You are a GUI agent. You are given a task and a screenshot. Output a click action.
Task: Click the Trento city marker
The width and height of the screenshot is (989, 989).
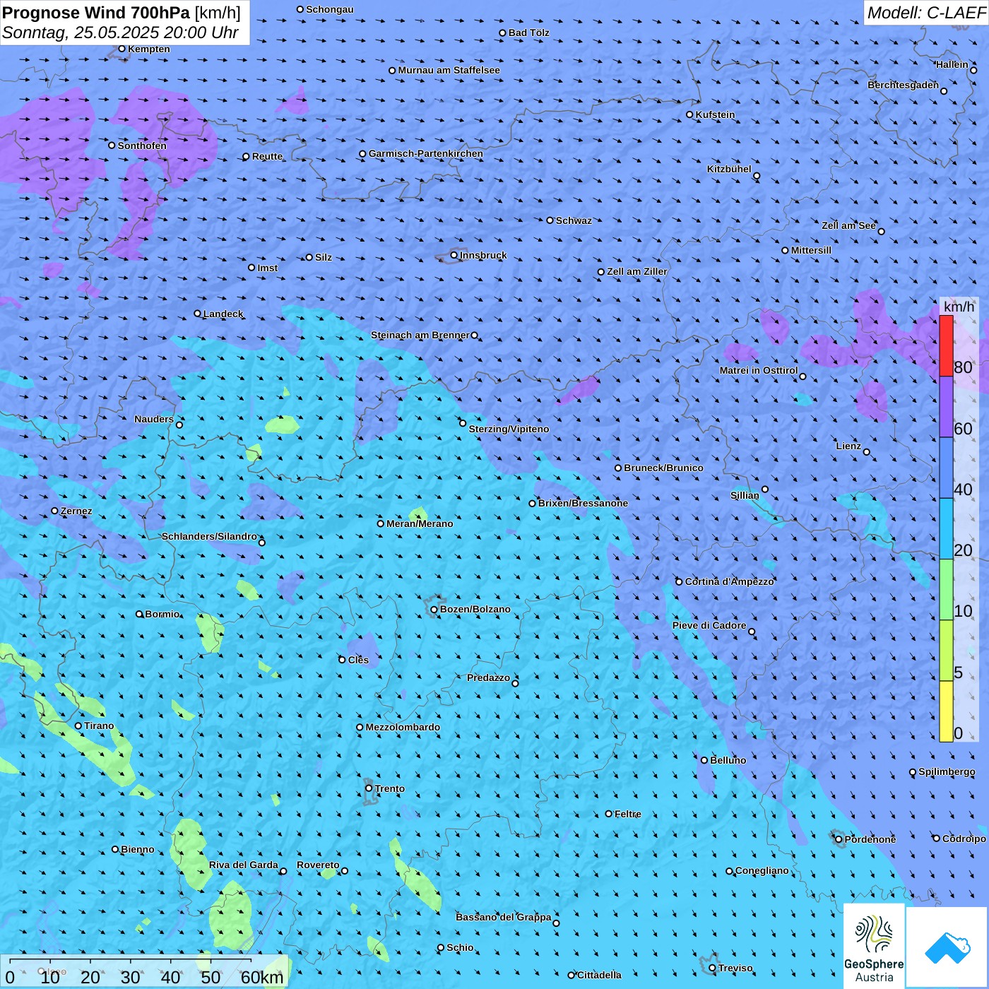point(369,788)
